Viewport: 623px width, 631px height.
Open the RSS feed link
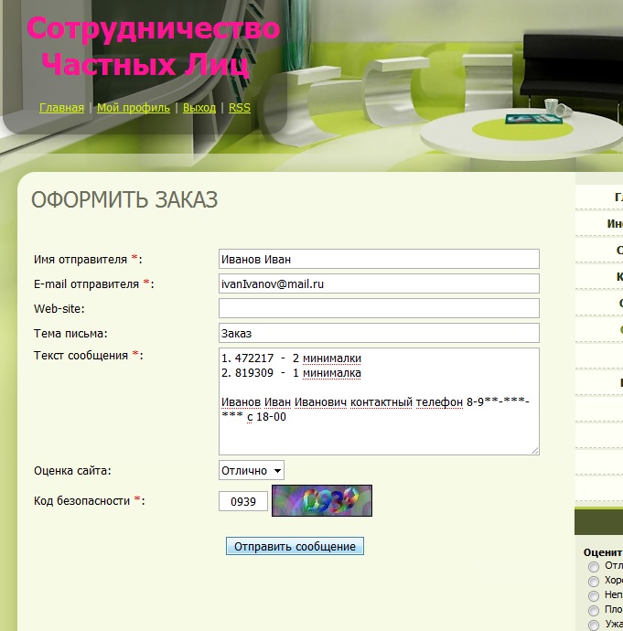click(x=239, y=108)
